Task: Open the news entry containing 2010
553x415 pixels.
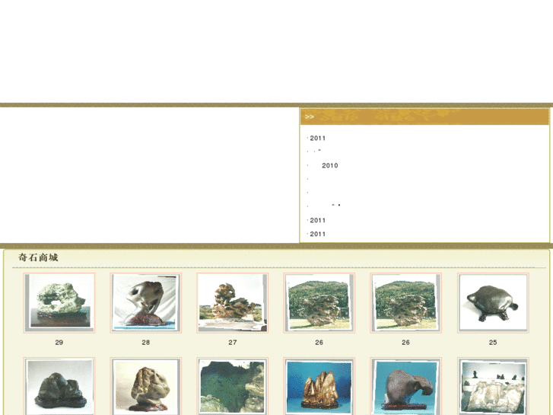Action: coord(330,165)
